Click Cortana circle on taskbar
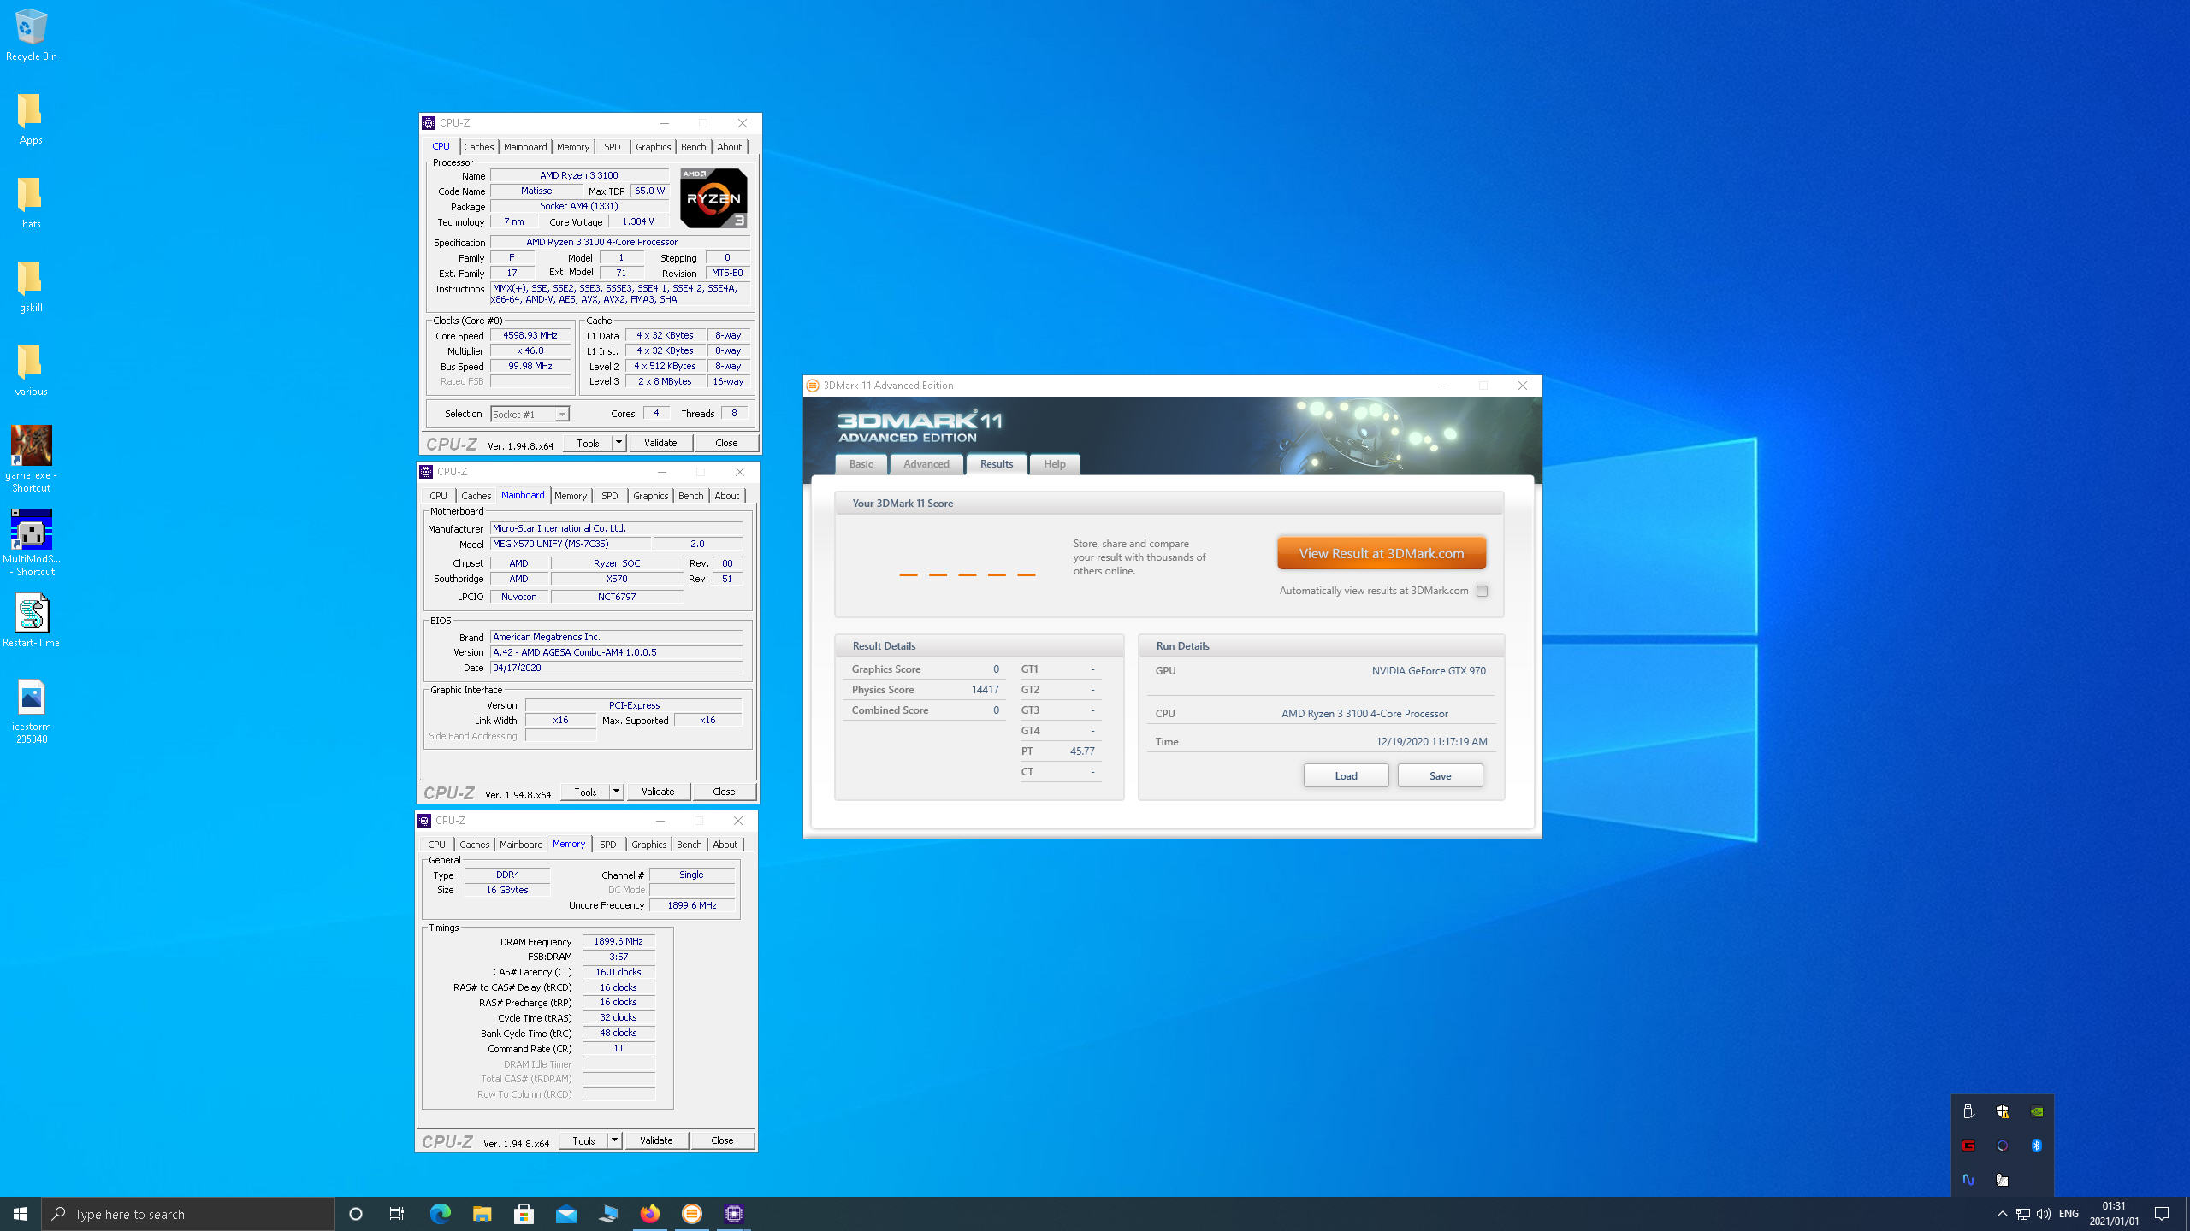 point(356,1214)
